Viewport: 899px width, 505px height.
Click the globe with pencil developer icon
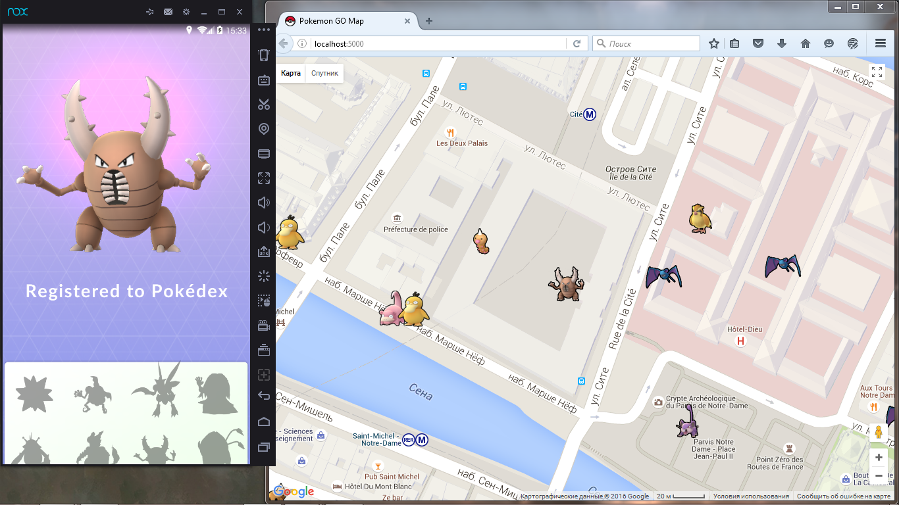852,43
